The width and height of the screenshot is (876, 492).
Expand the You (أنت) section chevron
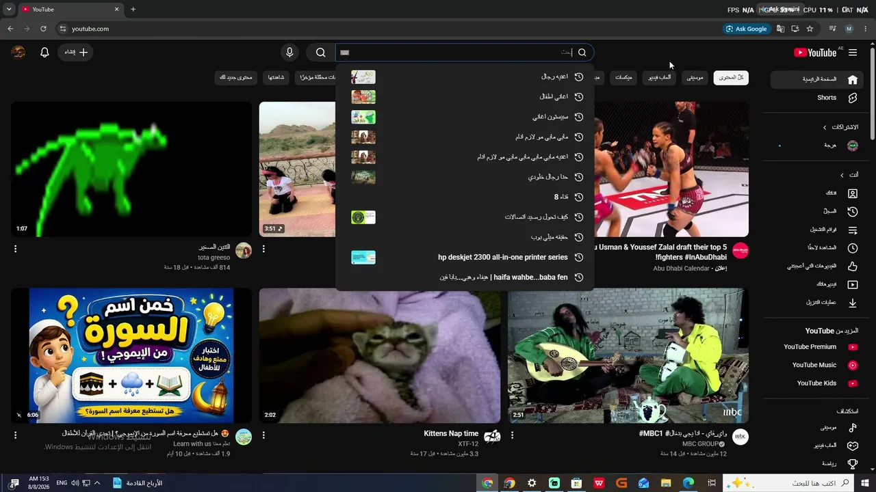[x=842, y=175]
